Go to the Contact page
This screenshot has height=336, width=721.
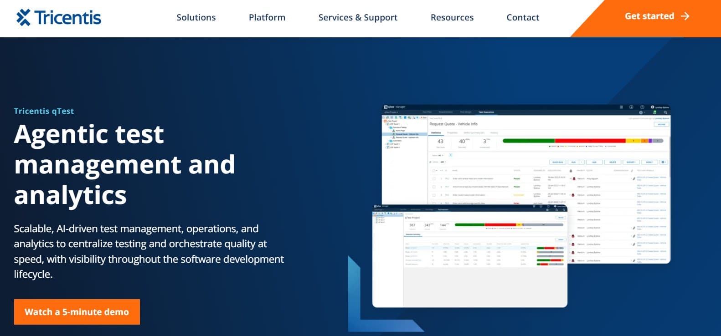[x=523, y=17]
